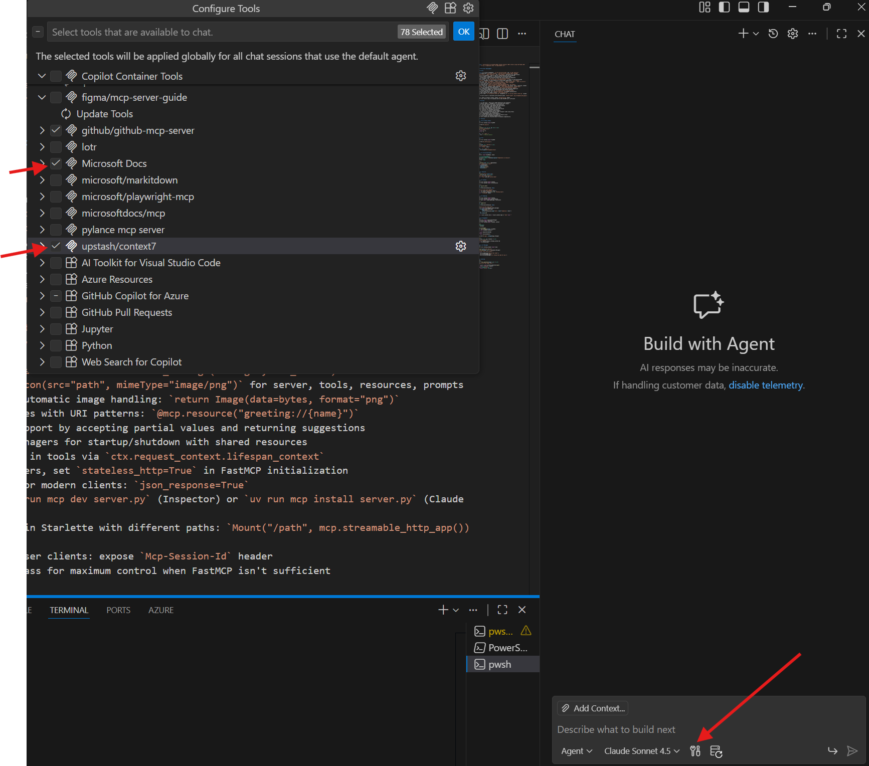Uncheck github/github-mcp-server checkbox

[x=56, y=130]
